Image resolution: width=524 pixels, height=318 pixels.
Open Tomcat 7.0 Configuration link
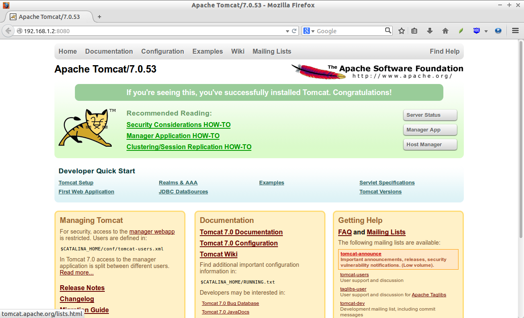click(239, 243)
